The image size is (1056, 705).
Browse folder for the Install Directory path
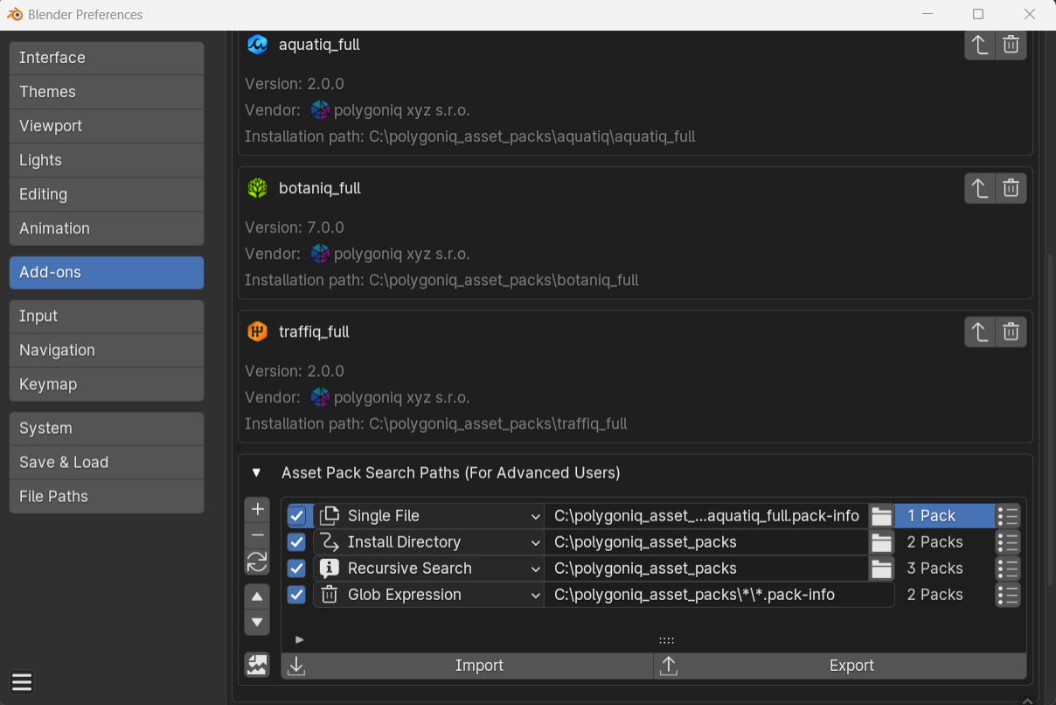(x=881, y=542)
